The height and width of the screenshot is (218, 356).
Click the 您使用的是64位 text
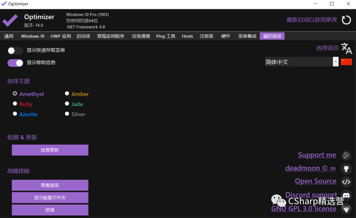pos(82,21)
